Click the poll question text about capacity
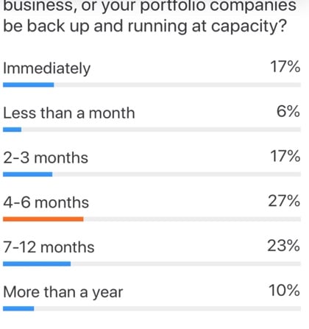309x329 pixels. point(149,16)
